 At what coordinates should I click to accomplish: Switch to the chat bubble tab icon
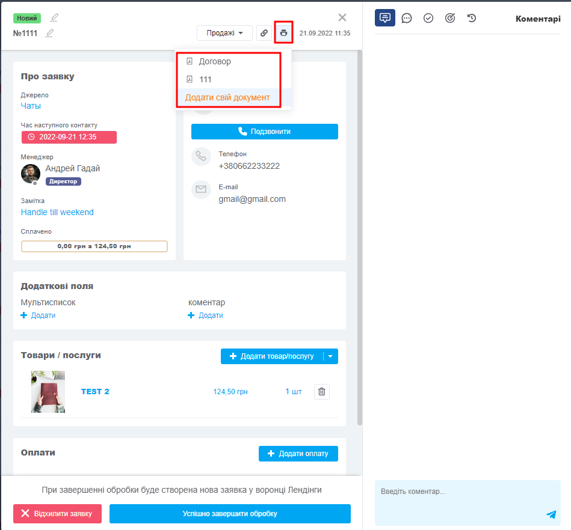point(406,18)
